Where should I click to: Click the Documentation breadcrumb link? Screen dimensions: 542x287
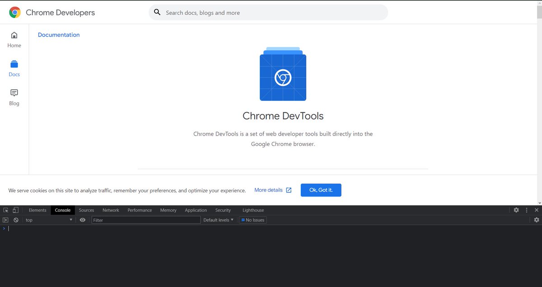(59, 35)
